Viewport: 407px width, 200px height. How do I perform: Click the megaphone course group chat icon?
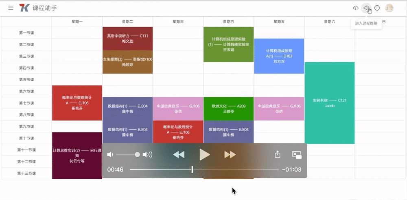pos(366,8)
